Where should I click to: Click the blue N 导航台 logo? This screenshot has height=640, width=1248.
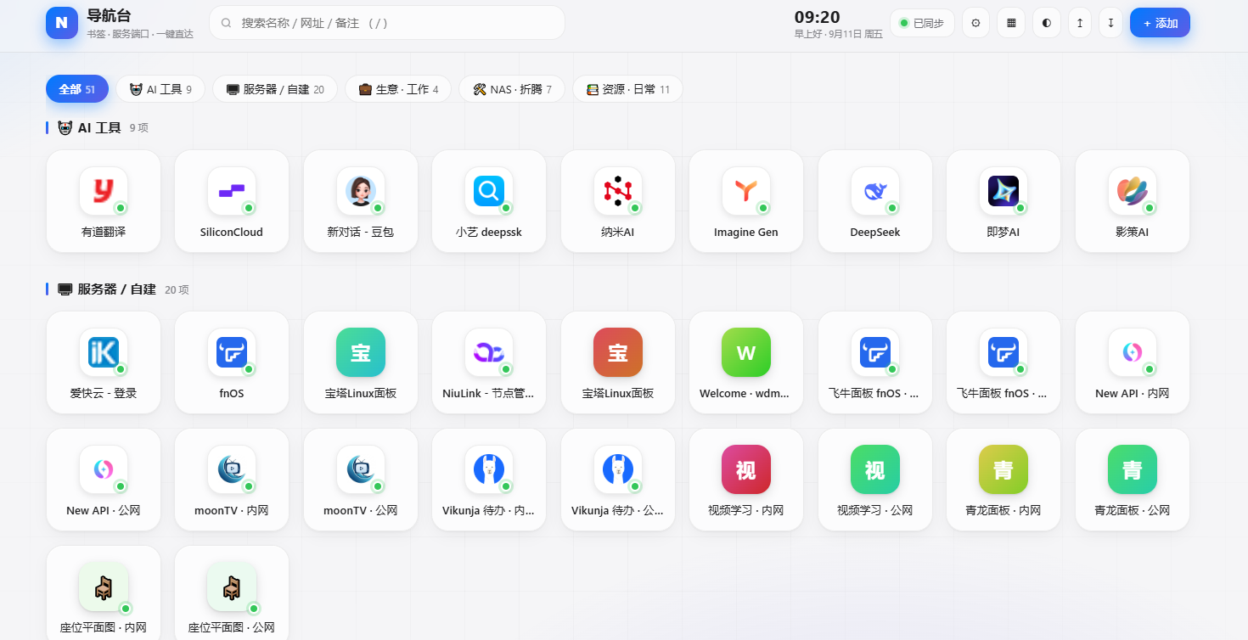[x=62, y=23]
